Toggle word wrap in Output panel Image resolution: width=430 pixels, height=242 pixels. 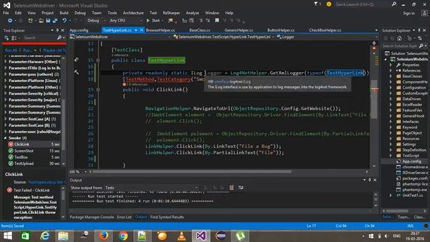click(x=241, y=188)
